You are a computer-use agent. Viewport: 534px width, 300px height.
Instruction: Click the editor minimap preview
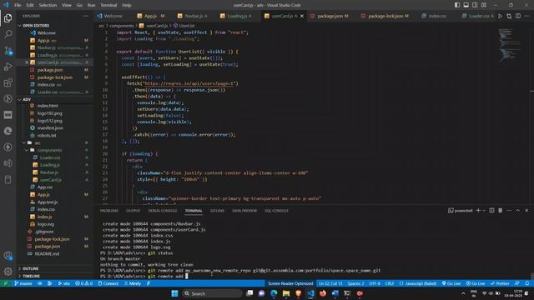click(509, 46)
